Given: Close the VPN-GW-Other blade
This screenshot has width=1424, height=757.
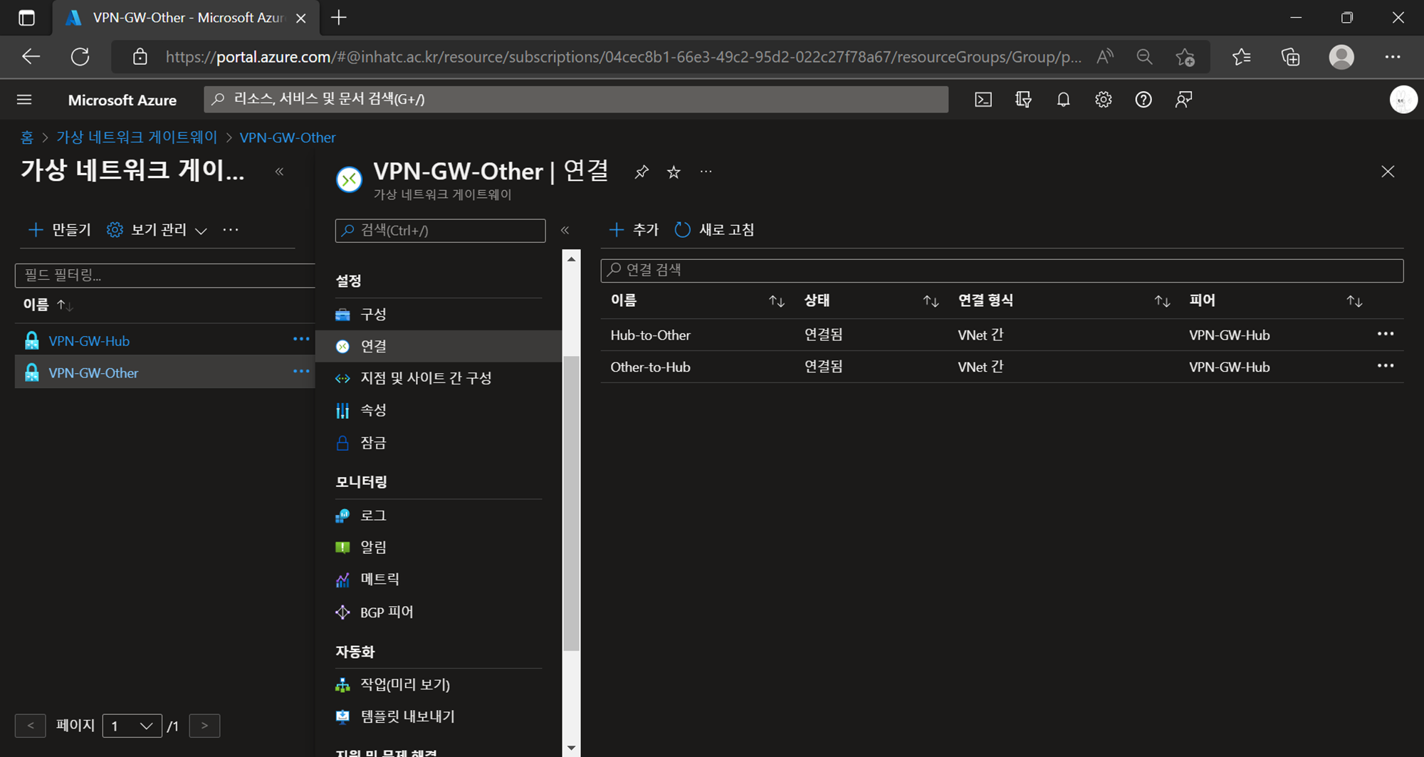Looking at the screenshot, I should 1388,172.
